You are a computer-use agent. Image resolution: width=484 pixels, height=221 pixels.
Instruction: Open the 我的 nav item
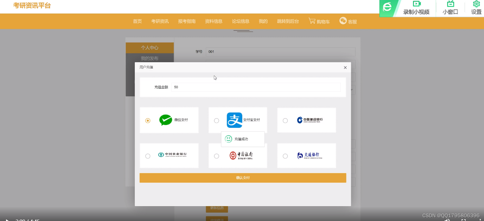pos(263,21)
